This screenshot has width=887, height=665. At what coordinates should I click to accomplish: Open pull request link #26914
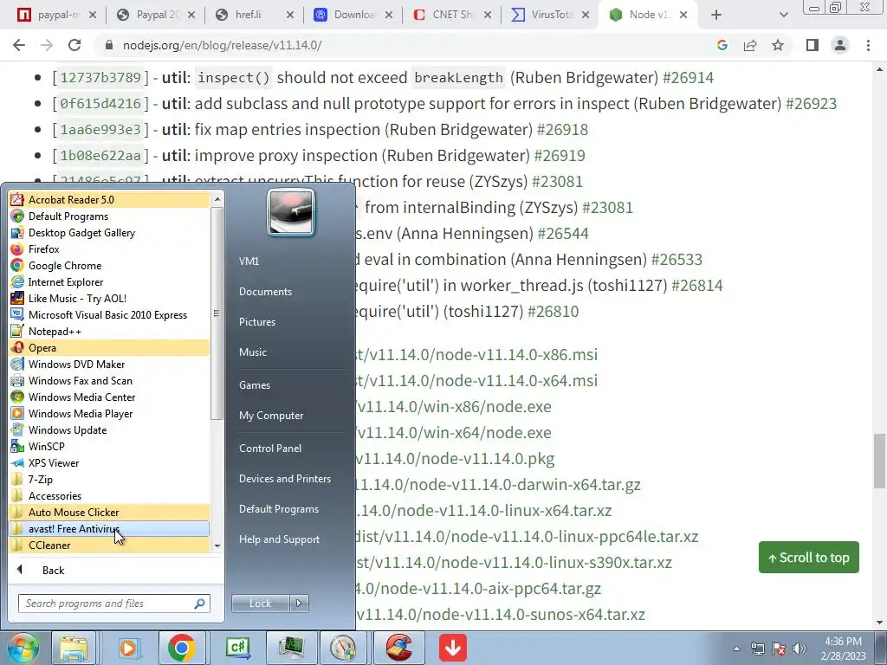[688, 77]
